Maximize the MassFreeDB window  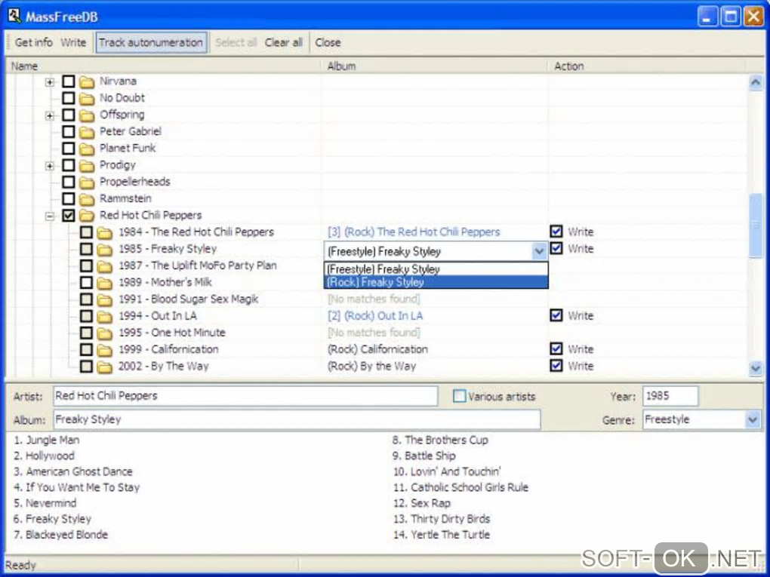730,17
